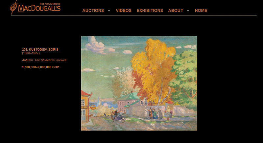Open the title Autumn. The Student's Farewell
The height and width of the screenshot is (143, 263).
(44, 60)
